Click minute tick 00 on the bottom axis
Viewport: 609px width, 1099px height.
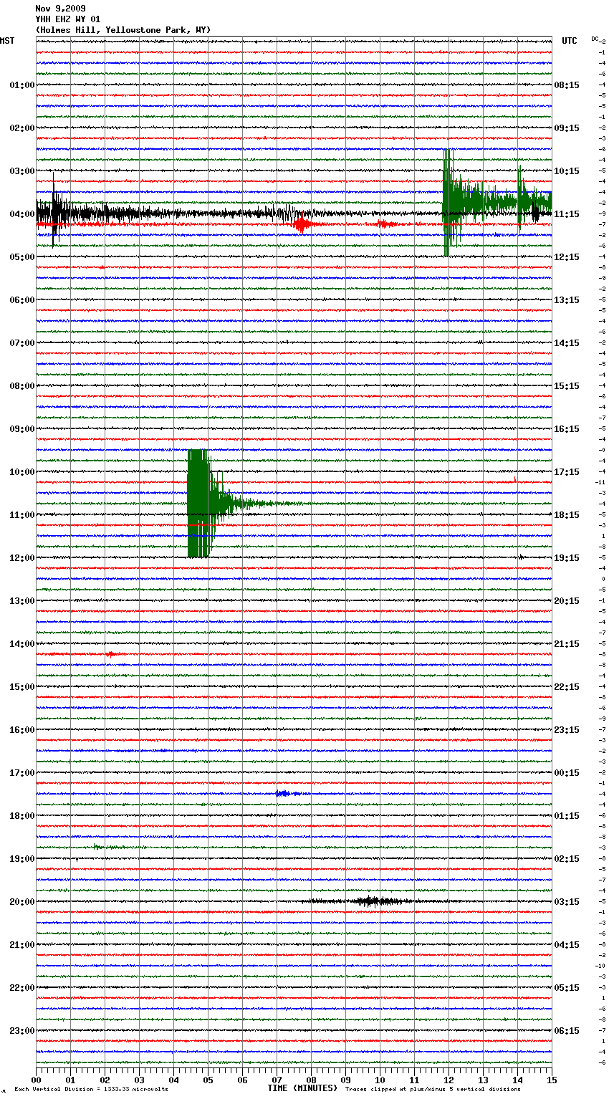36,1080
